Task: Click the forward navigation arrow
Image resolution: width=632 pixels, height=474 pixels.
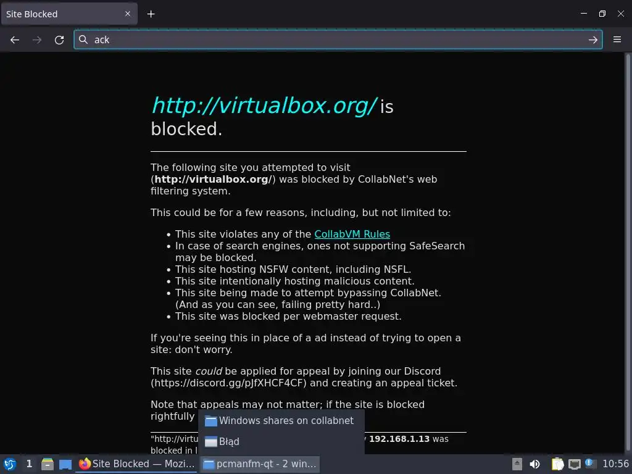Action: point(37,40)
